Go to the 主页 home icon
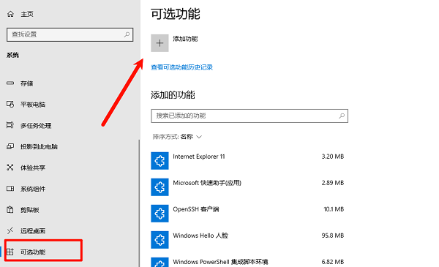Viewport: 439px width, 267px height. 10,14
